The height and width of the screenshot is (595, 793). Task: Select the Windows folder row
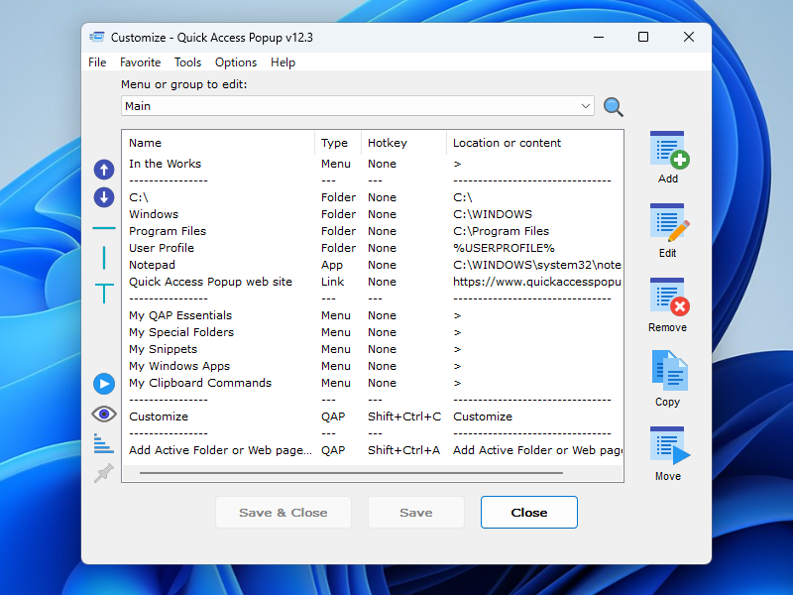pyautogui.click(x=373, y=214)
